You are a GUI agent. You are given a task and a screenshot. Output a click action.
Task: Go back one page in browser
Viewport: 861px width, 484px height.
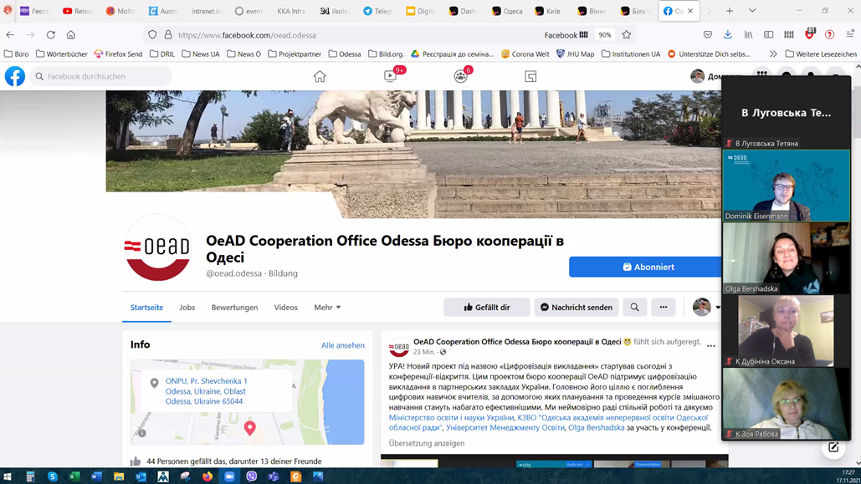(x=10, y=34)
